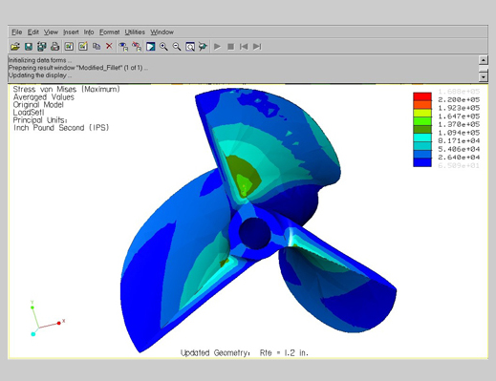The height and width of the screenshot is (381, 496).
Task: Start animation with the Play button
Action: click(218, 47)
